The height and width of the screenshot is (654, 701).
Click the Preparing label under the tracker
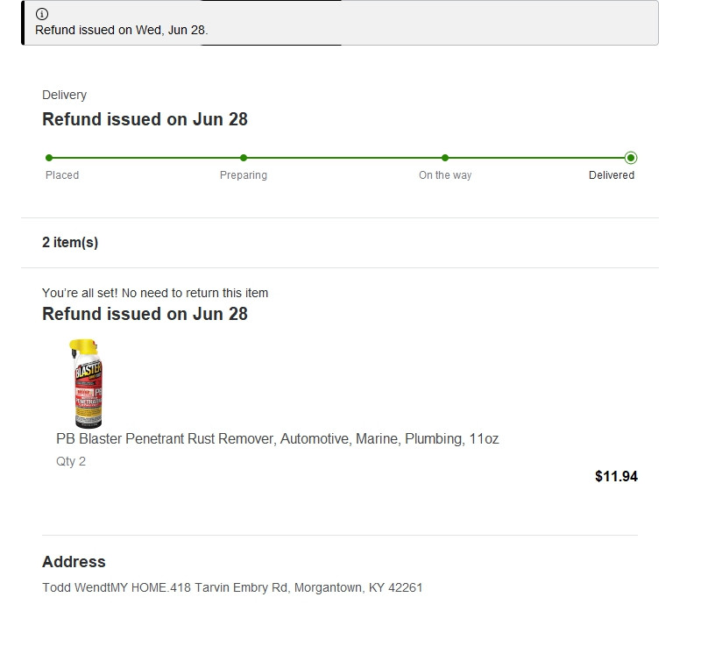point(244,175)
